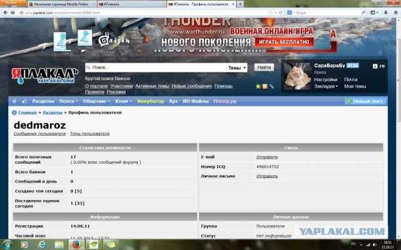Click the 9135 rating badge

click(x=352, y=66)
